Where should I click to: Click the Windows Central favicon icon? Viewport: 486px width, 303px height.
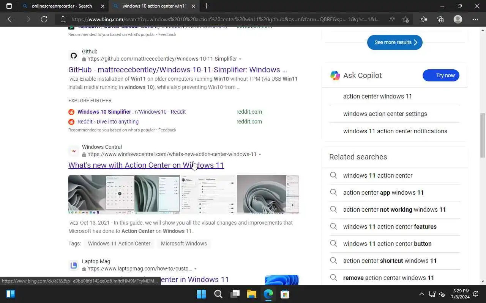click(74, 151)
